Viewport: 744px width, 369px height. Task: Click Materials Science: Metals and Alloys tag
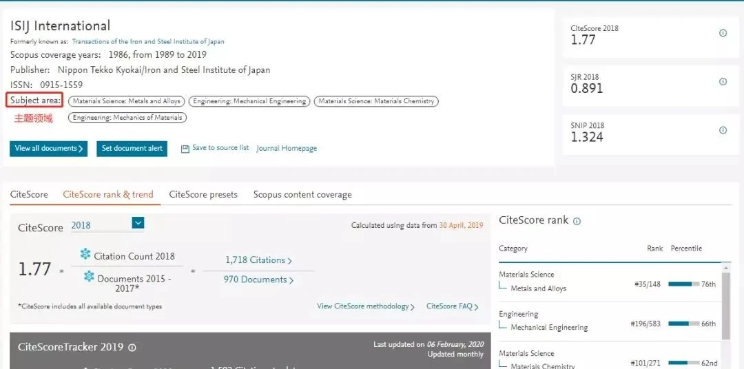[127, 101]
